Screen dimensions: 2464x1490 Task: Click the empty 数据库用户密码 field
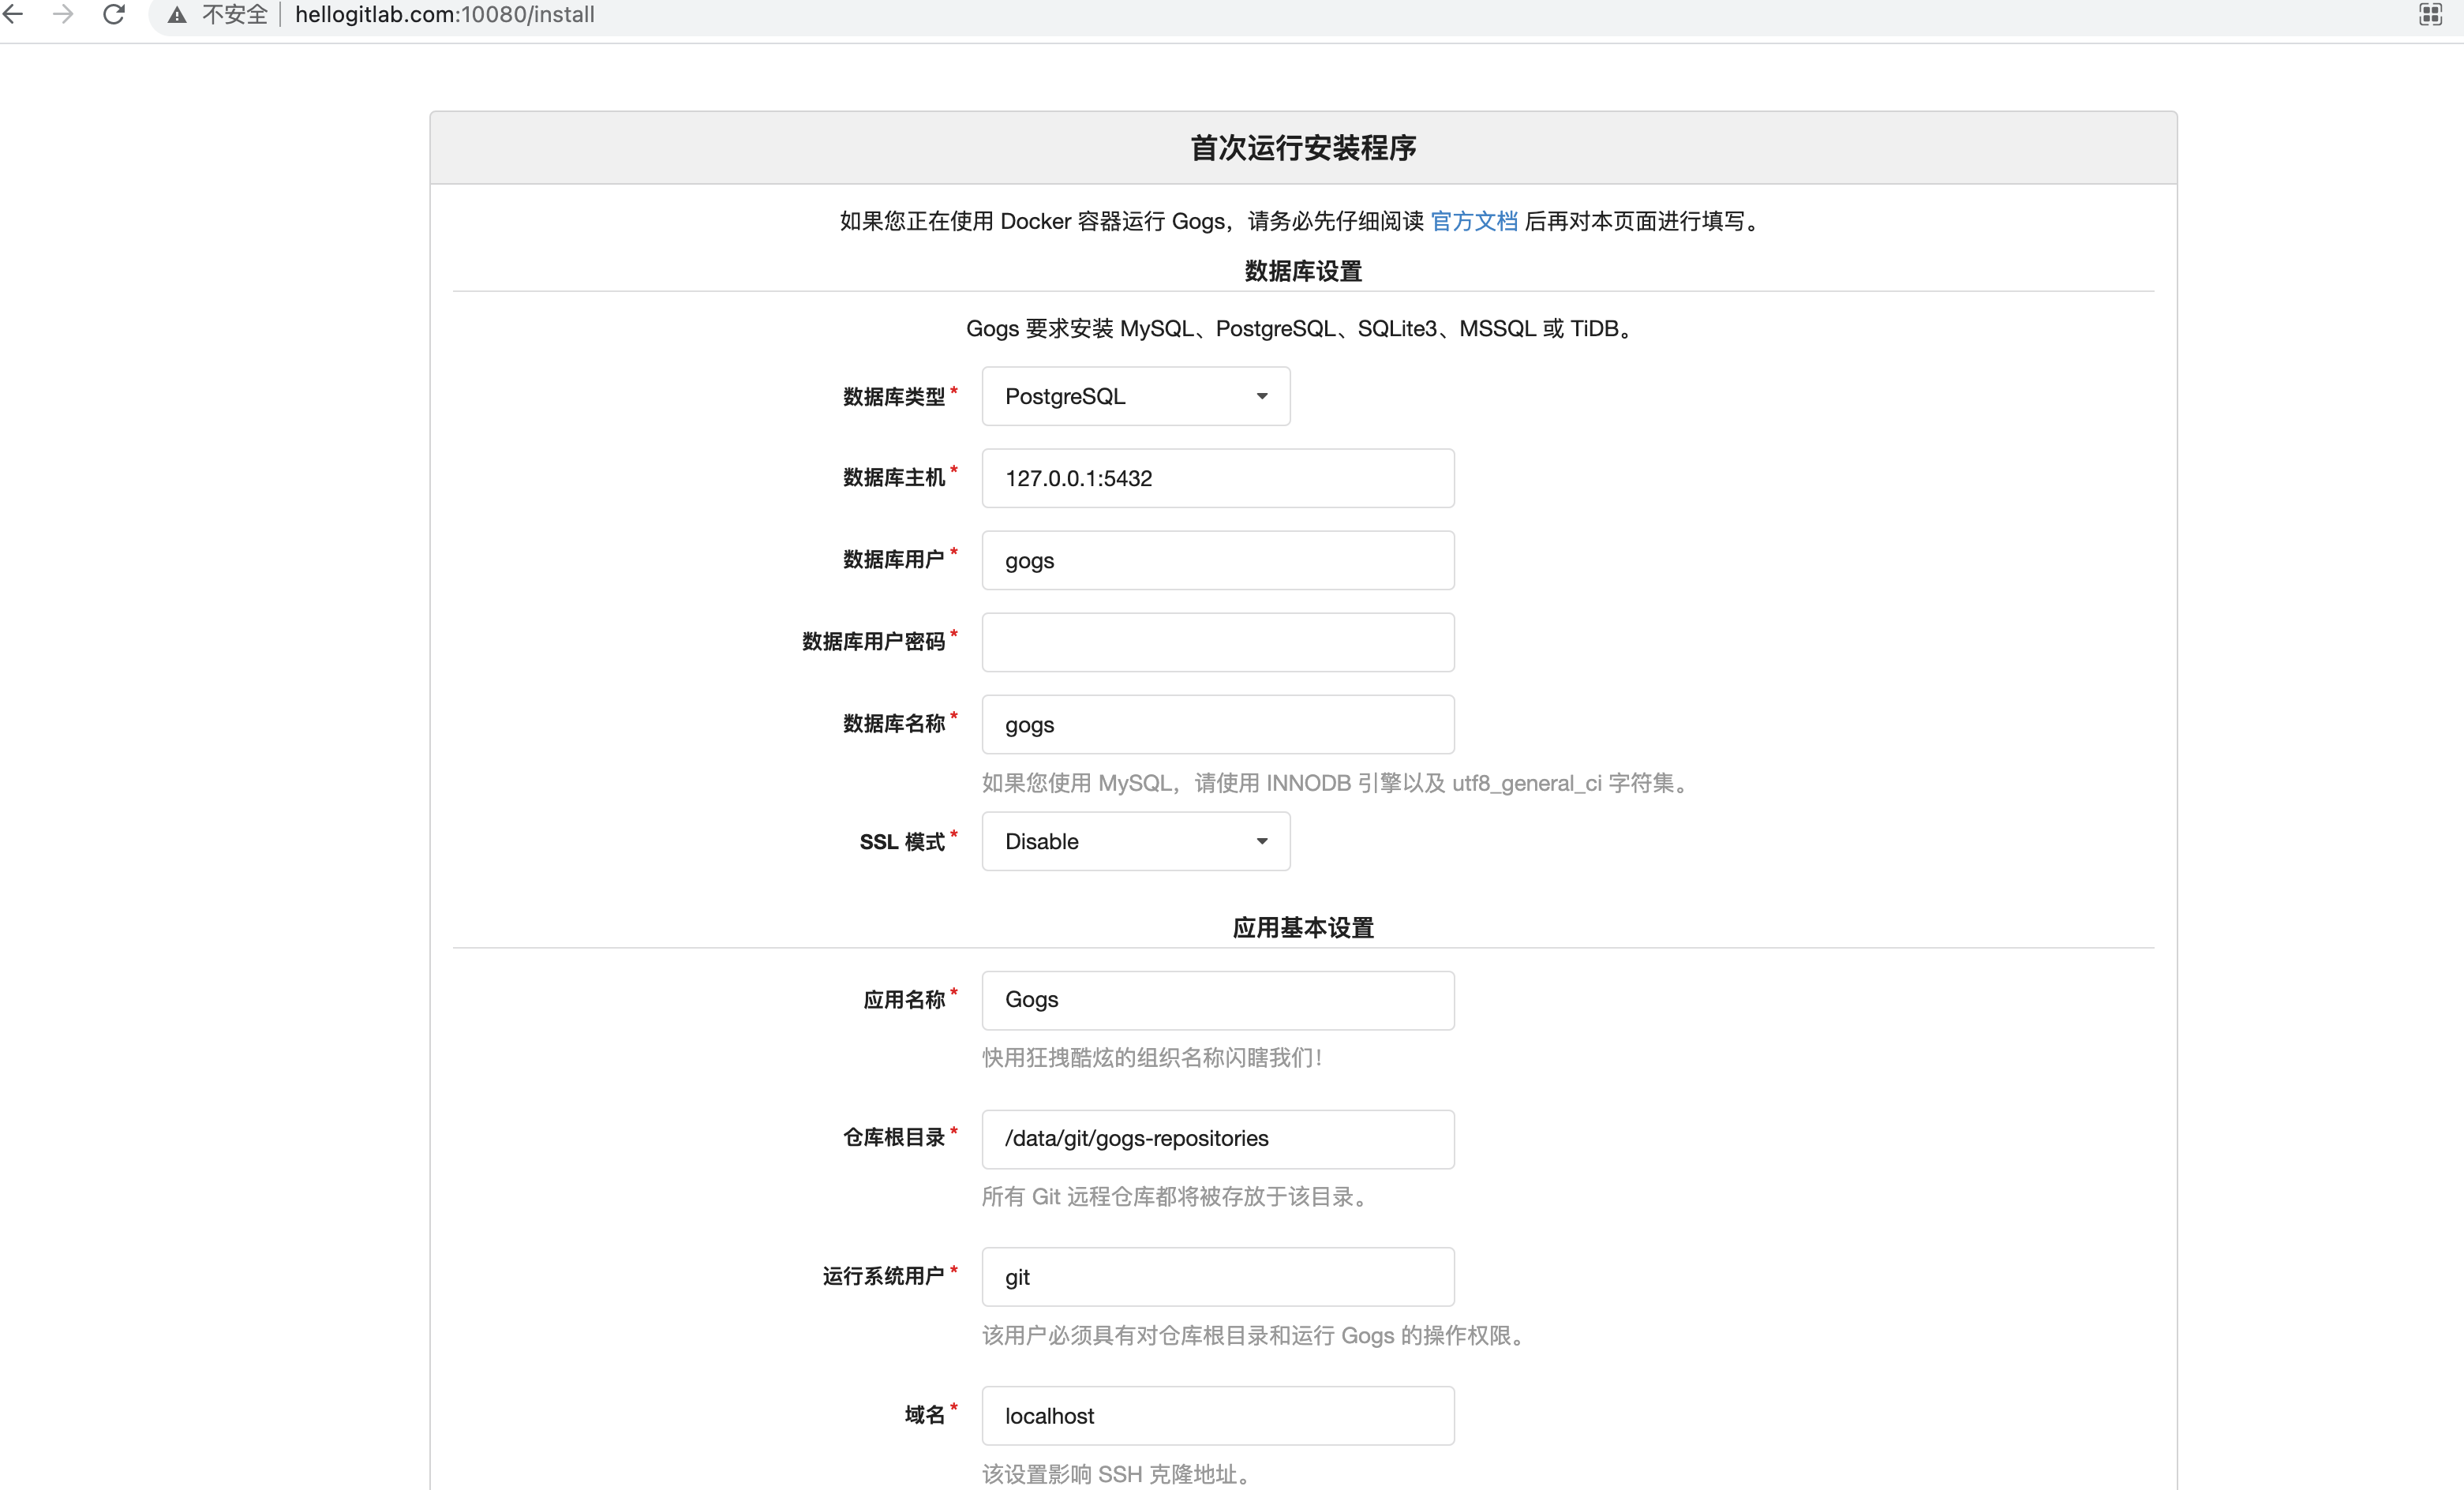pyautogui.click(x=1218, y=642)
